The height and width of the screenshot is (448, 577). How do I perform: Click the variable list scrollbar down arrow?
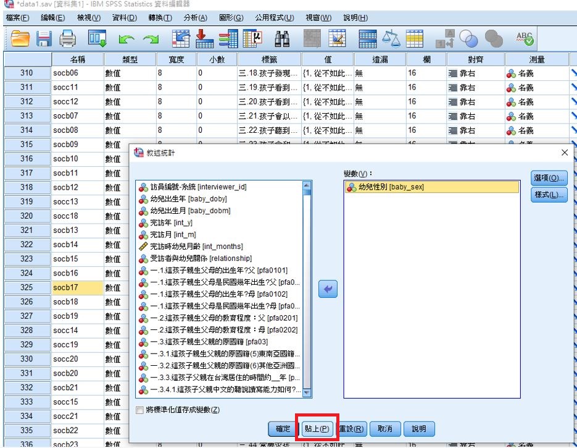pos(307,393)
